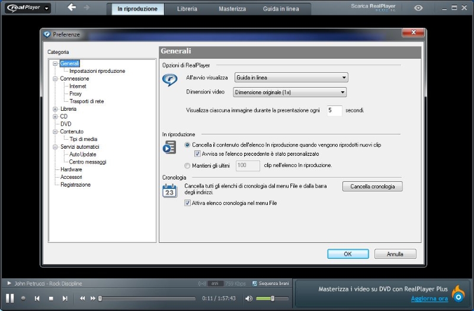The width and height of the screenshot is (474, 311).
Task: Click the fast forward icon
Action: click(93, 298)
